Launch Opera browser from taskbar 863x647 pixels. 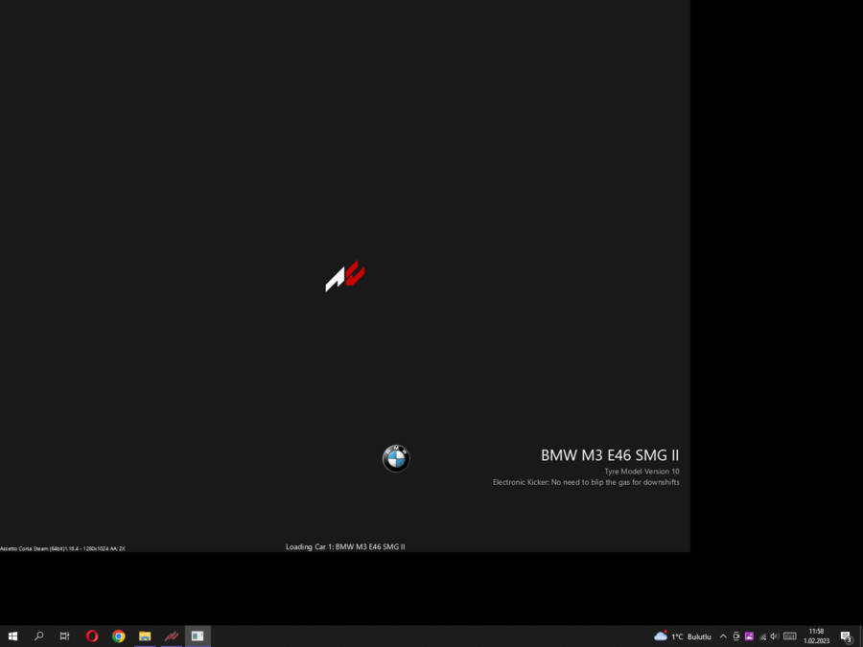click(92, 636)
